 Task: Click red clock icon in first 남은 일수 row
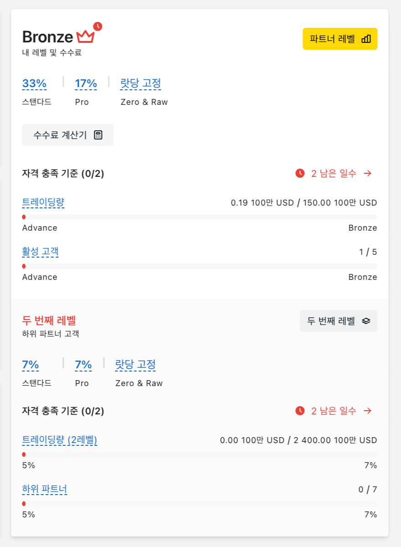[300, 173]
